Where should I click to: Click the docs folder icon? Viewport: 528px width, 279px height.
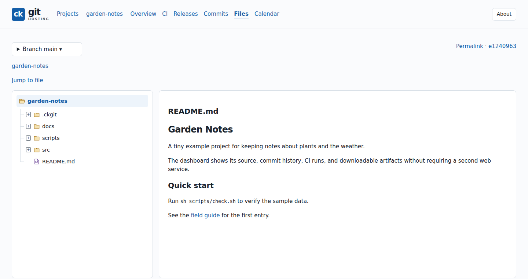coord(37,126)
